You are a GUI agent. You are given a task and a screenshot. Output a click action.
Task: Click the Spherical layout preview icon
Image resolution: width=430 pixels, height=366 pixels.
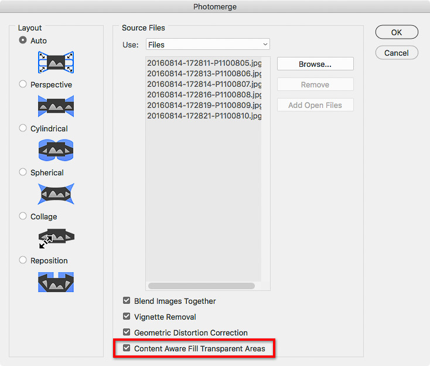coord(56,194)
